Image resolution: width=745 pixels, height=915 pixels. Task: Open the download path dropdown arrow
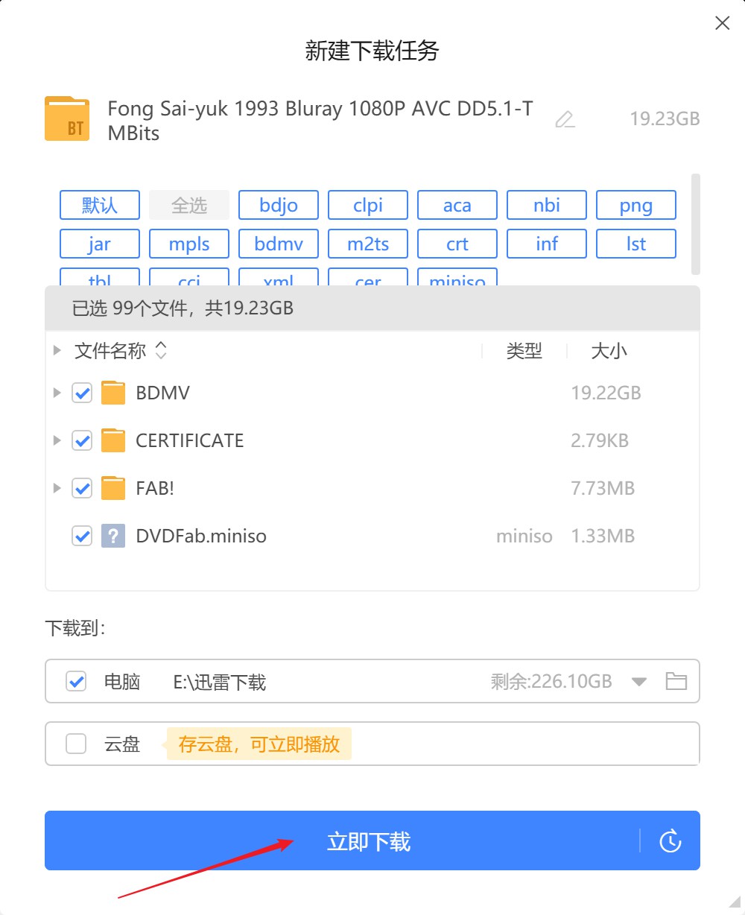coord(639,681)
